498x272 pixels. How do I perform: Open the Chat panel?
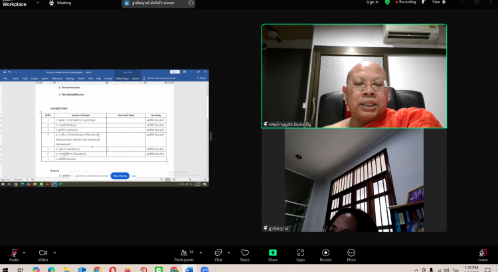218,255
